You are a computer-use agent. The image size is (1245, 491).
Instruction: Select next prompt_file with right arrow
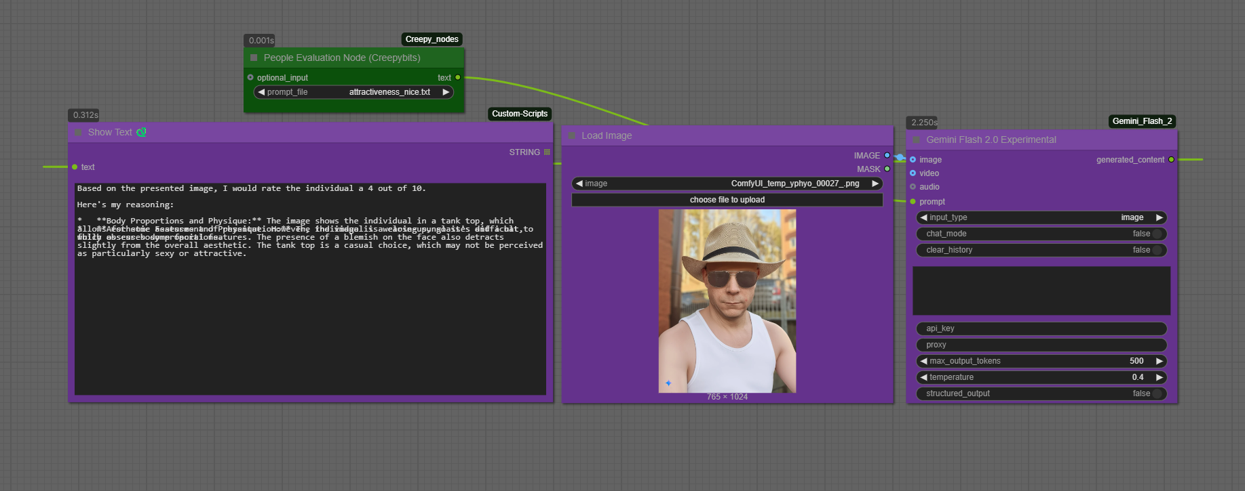pos(446,92)
